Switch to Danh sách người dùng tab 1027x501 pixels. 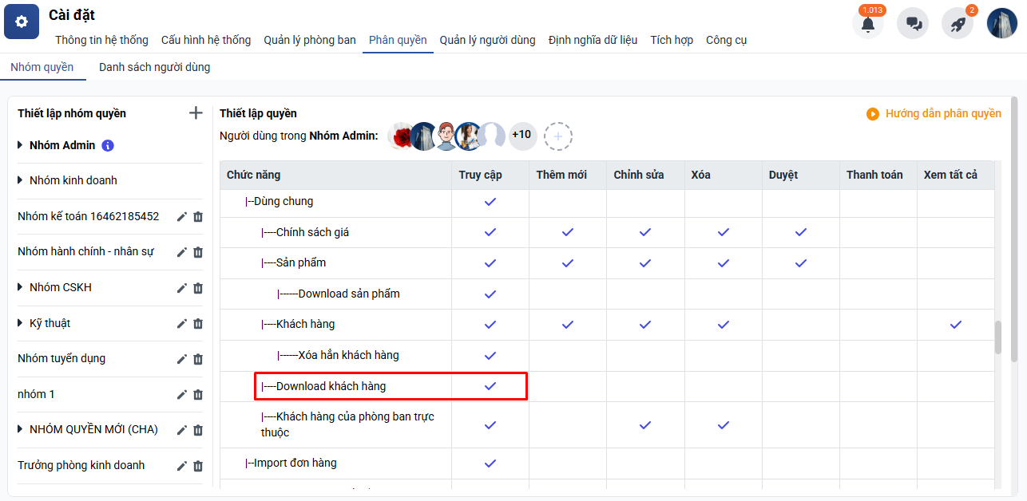click(x=154, y=68)
